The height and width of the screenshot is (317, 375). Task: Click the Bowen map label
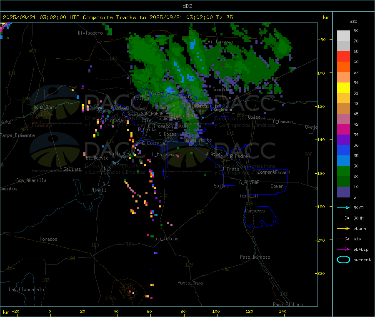[x=277, y=186]
